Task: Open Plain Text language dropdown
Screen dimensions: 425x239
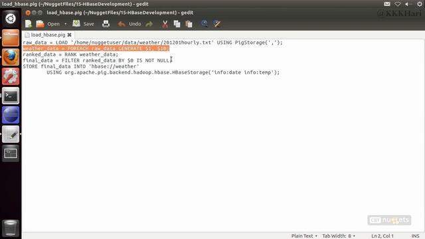Action: click(304, 236)
